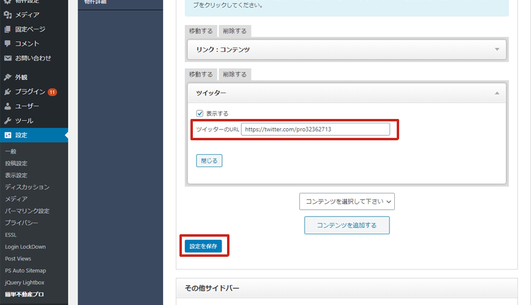Open the コンテンツを選択して下さい dropdown
531x305 pixels.
(347, 201)
